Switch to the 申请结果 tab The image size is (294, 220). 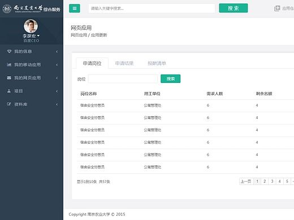click(x=124, y=63)
